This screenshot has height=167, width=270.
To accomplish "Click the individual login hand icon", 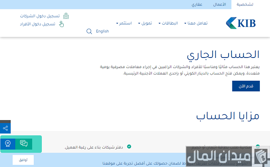I will click(61, 24).
